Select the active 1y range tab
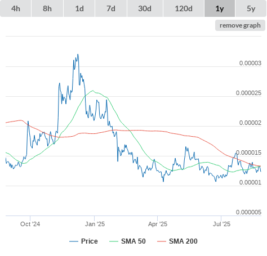 (220, 8)
